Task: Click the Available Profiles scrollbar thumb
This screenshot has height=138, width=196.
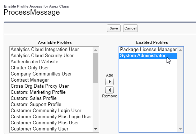Action: click(95, 68)
